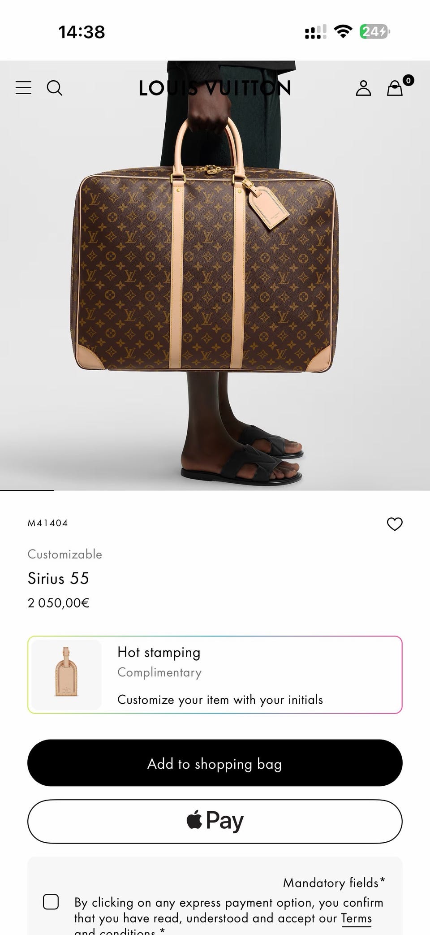
Task: Tap the cart item count badge
Action: tap(408, 80)
